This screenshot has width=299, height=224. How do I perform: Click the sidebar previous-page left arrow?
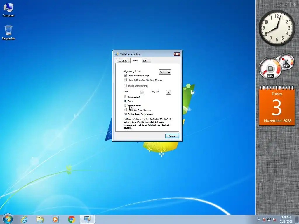[x=281, y=5]
